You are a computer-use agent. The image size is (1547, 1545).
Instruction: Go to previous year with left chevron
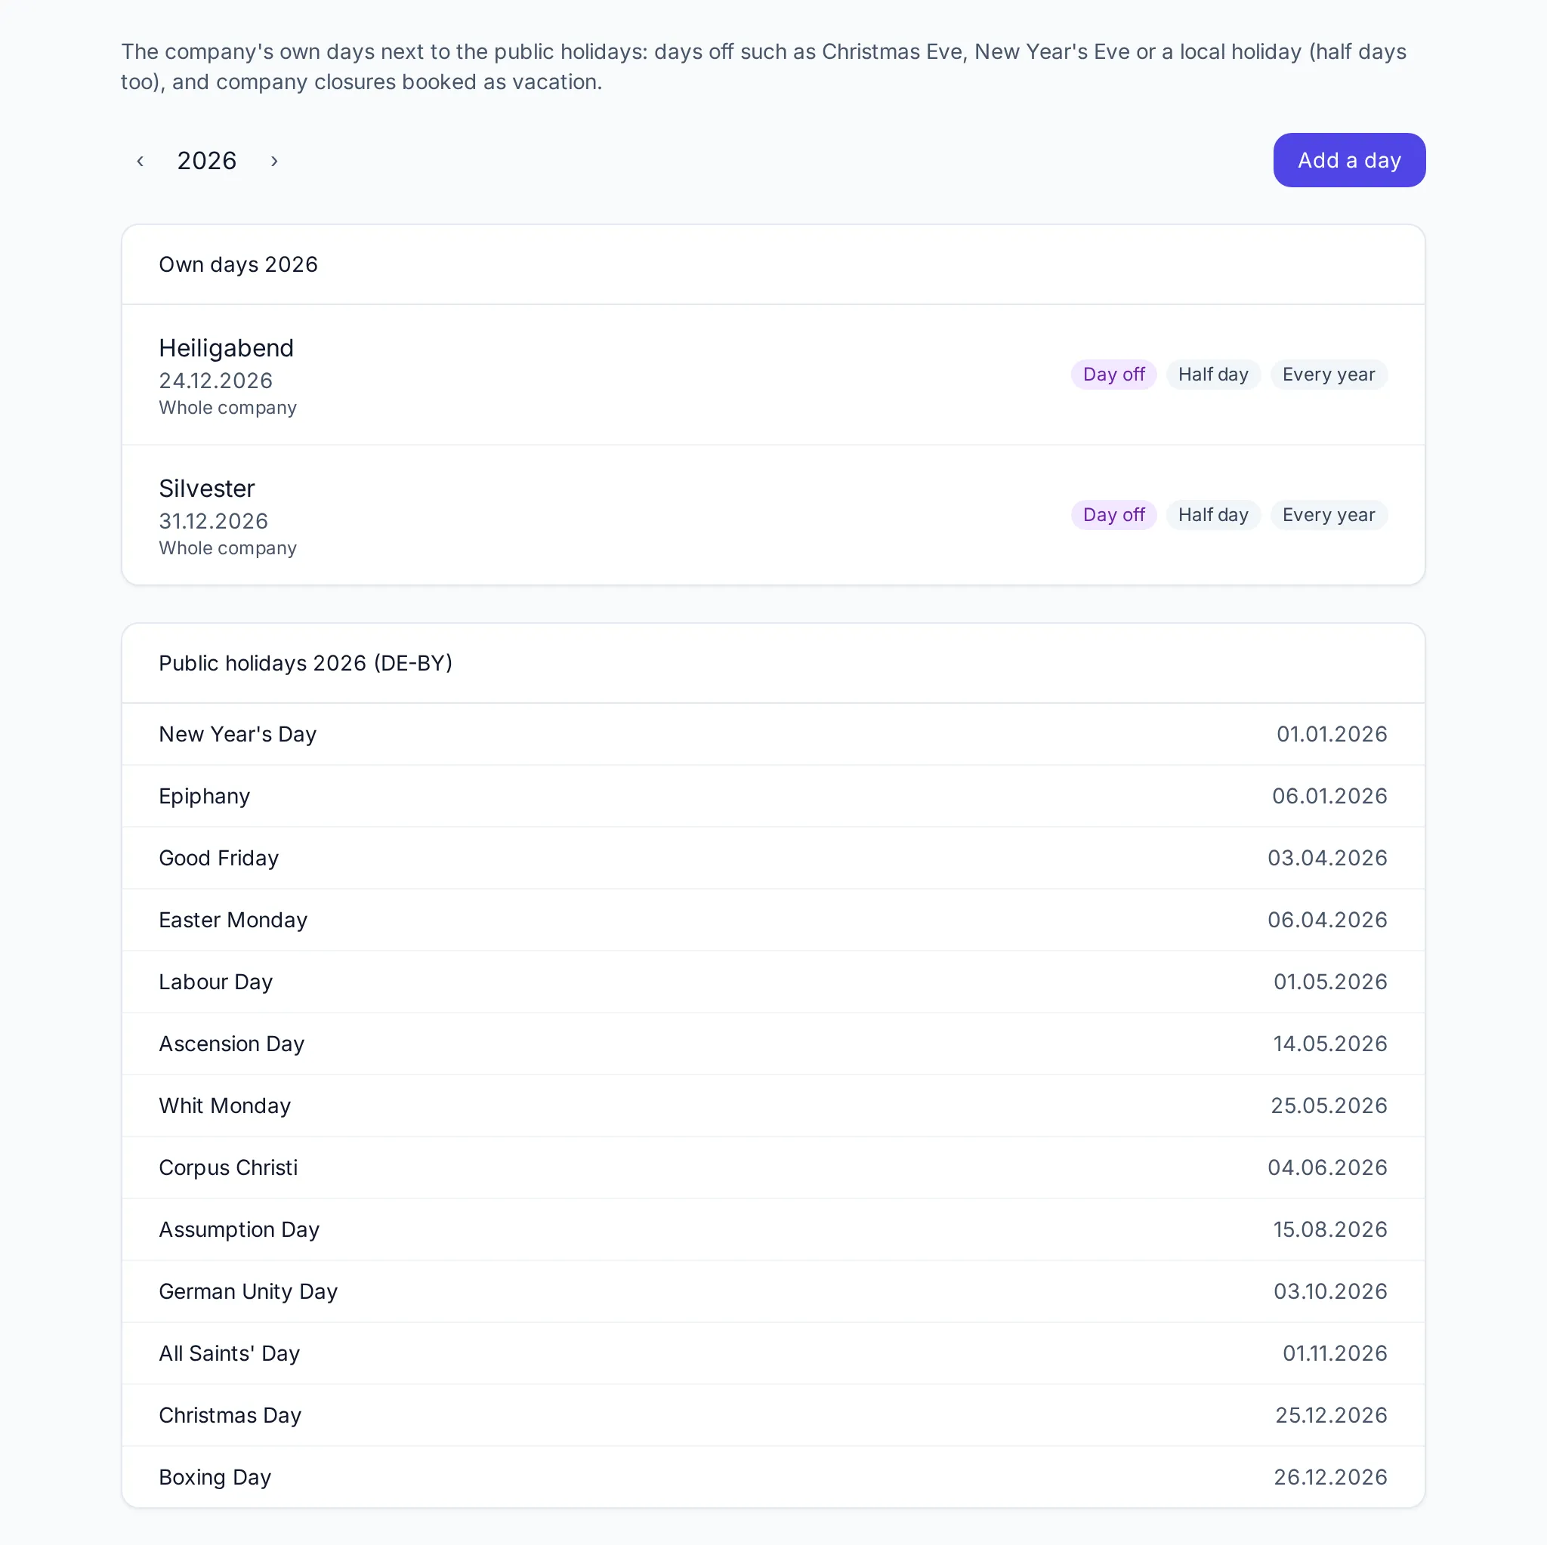tap(140, 161)
